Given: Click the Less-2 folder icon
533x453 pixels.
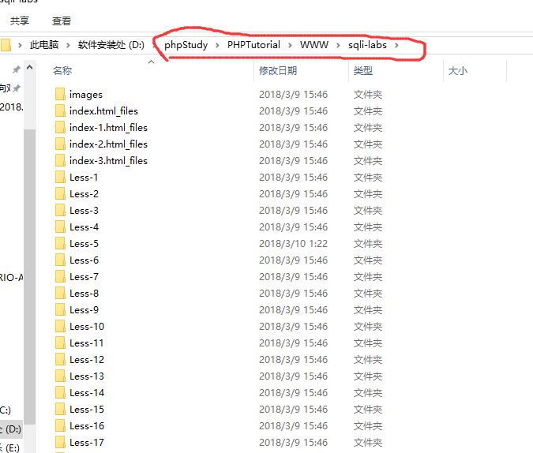Looking at the screenshot, I should [60, 193].
